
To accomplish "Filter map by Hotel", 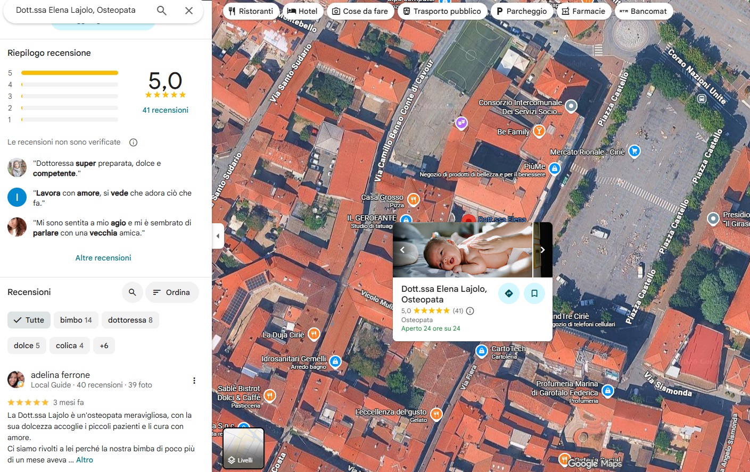I will pos(302,11).
